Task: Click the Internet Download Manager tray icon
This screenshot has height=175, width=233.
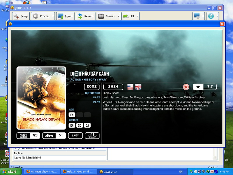Action: click(208, 171)
